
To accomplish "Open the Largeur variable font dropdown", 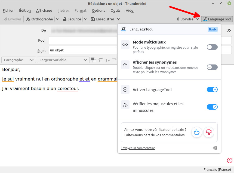I will 63,60.
